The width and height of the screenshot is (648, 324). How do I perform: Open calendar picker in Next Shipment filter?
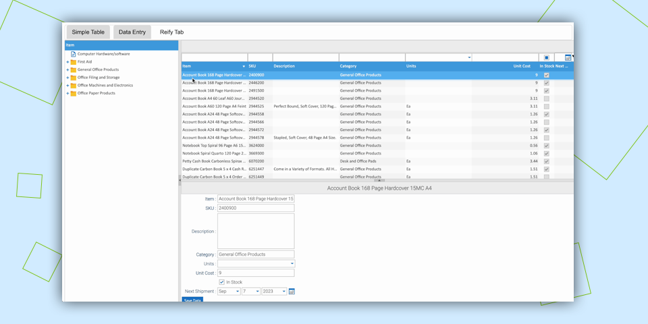tap(568, 57)
